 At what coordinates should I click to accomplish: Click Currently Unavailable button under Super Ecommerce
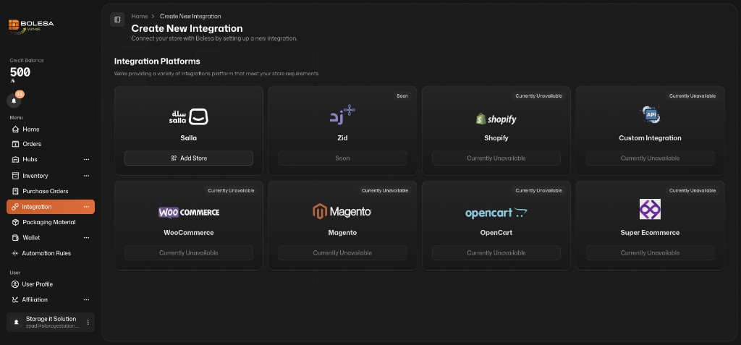(x=651, y=253)
